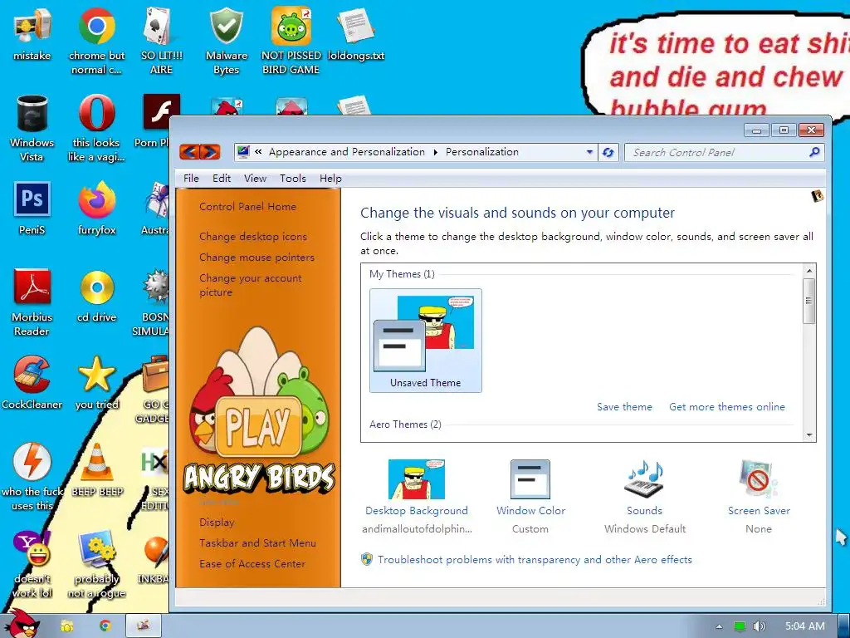The width and height of the screenshot is (850, 638).
Task: Click the help icon in window corner
Action: click(817, 196)
